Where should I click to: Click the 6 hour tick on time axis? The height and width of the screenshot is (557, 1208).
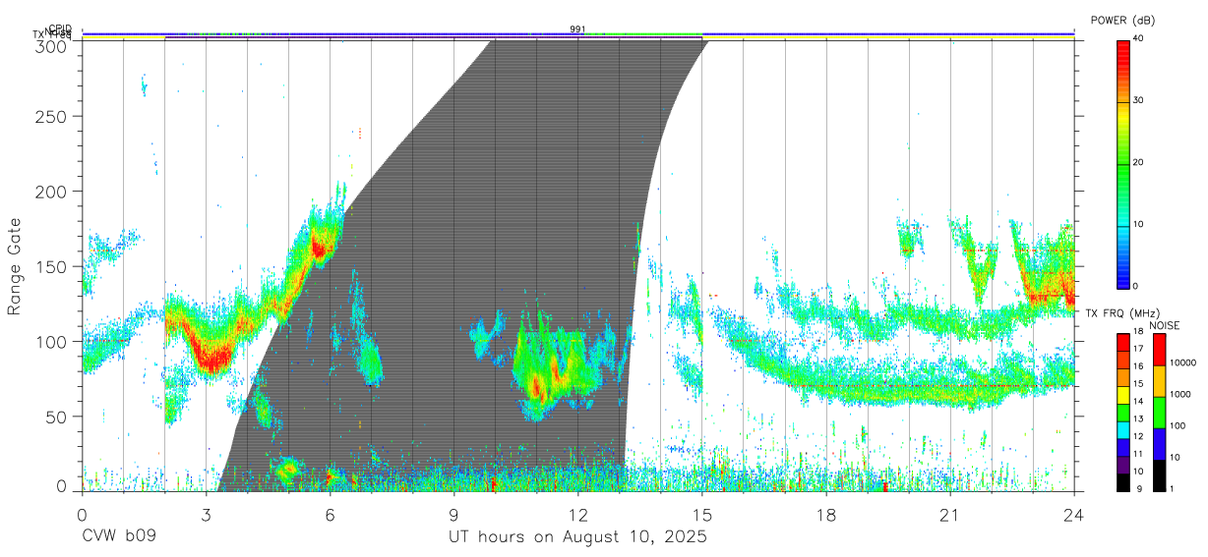click(x=330, y=516)
